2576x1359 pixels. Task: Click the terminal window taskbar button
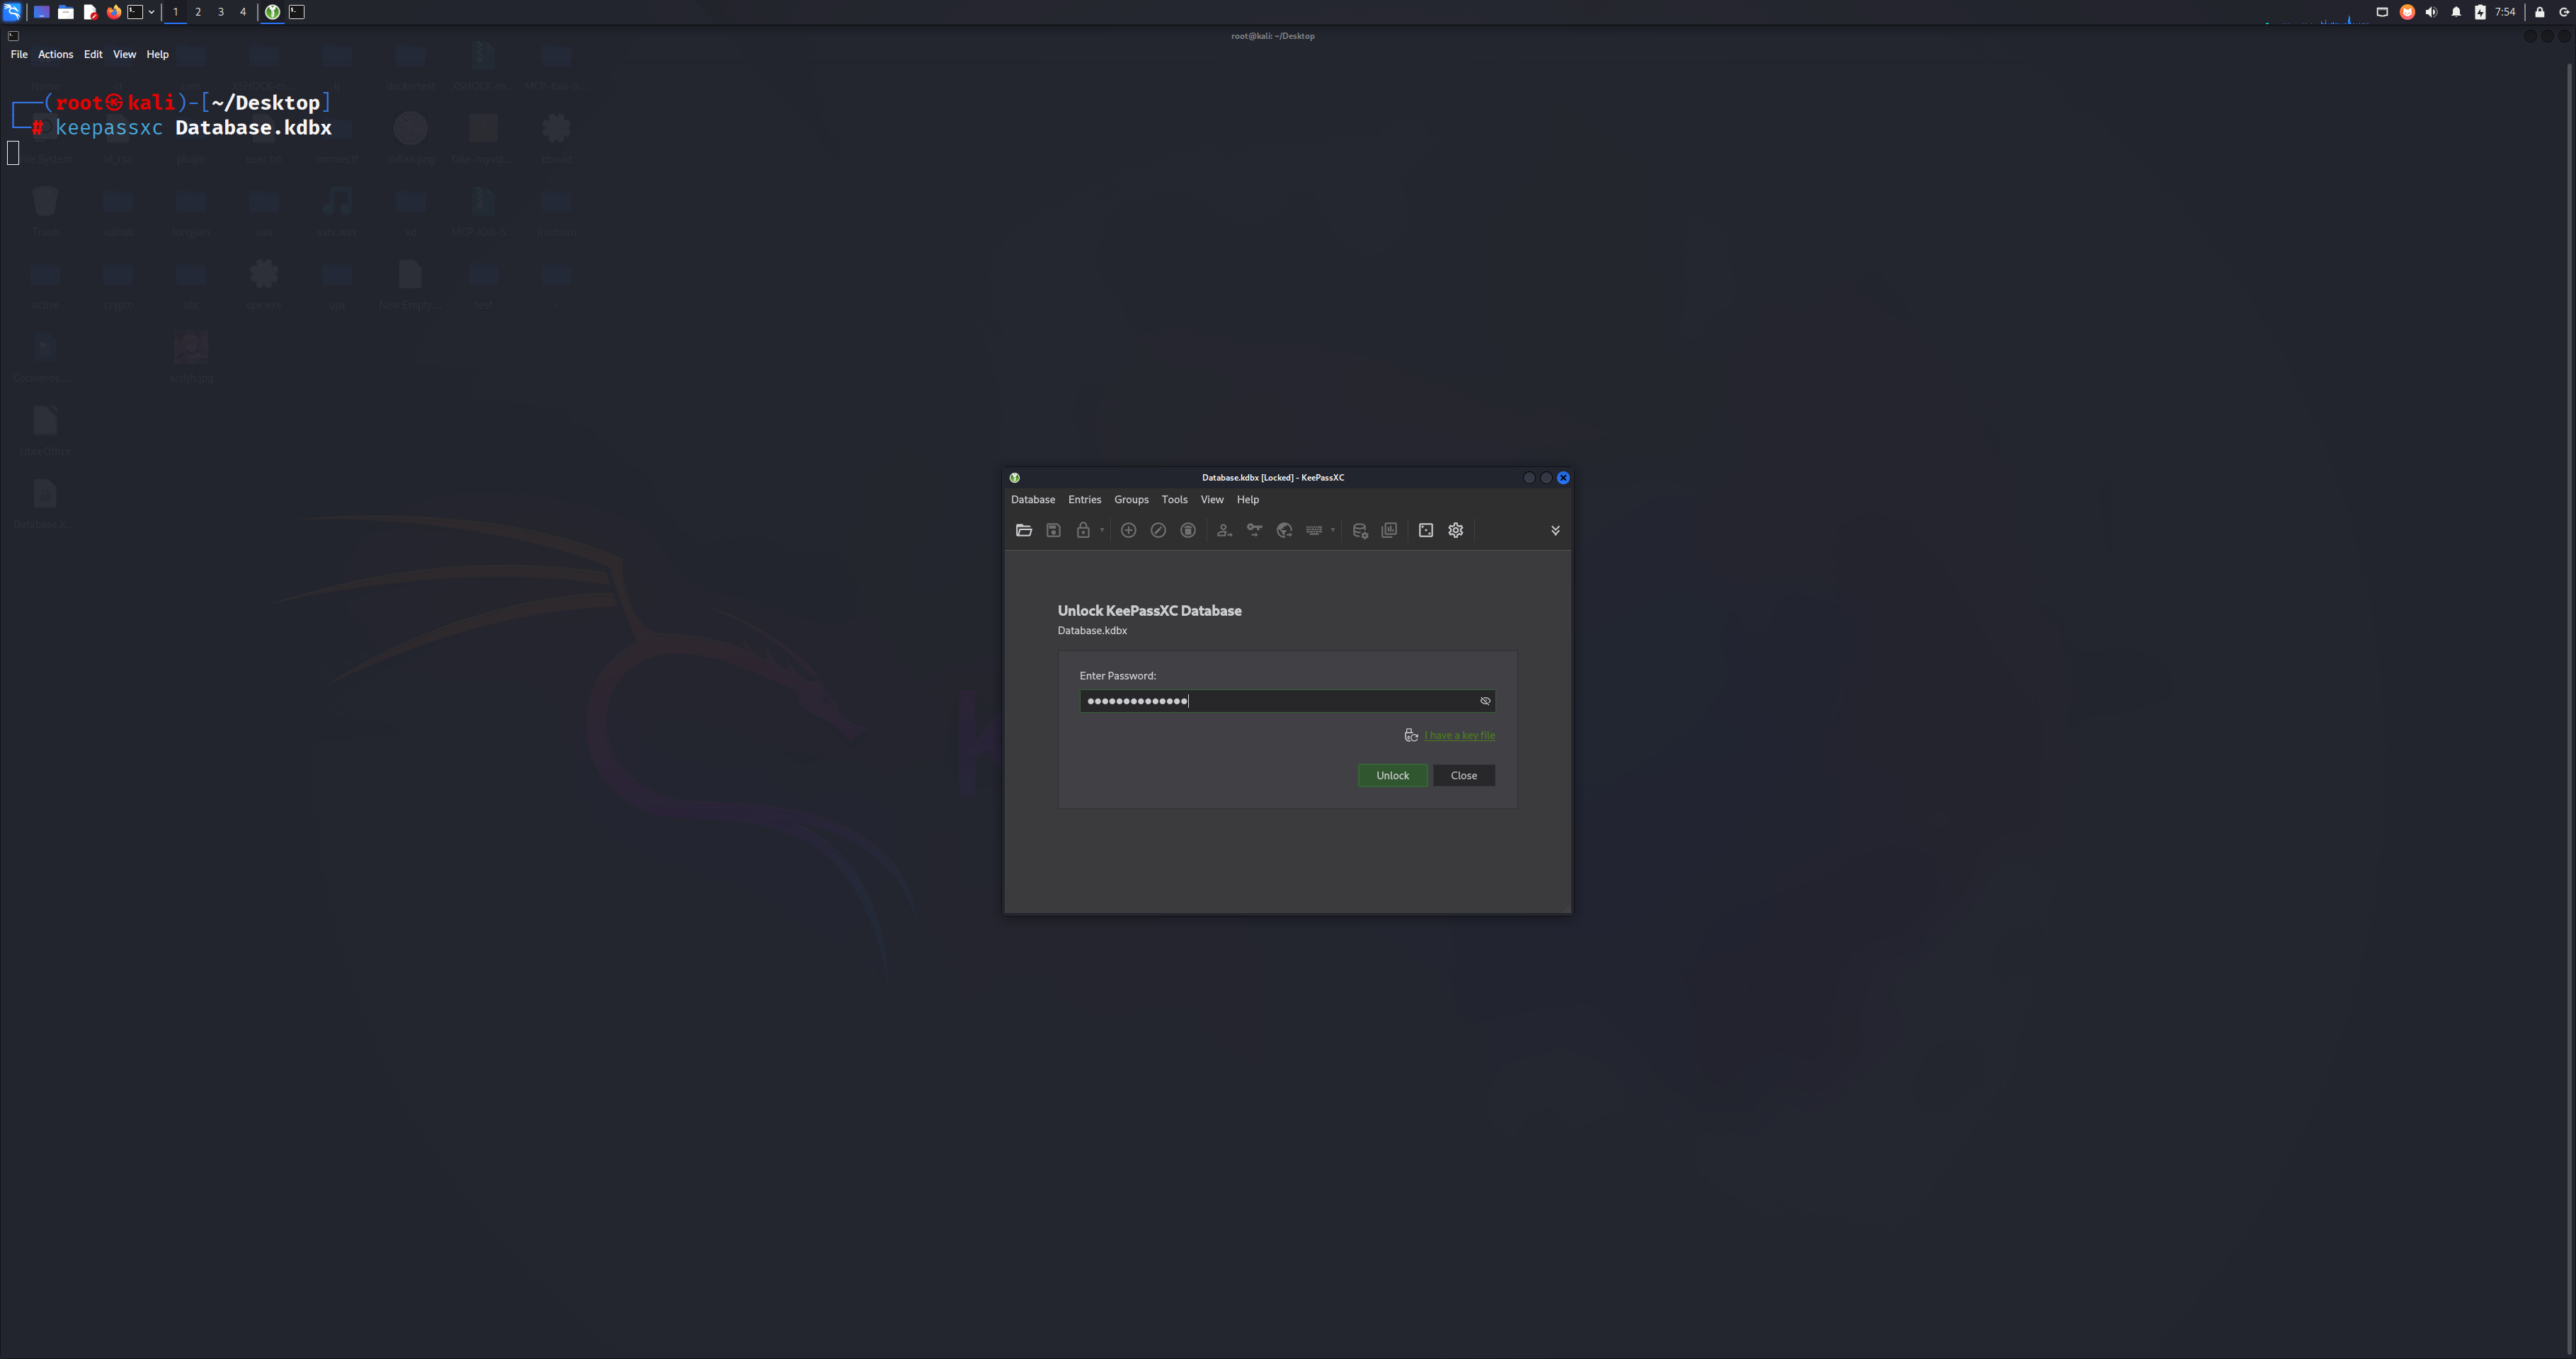coord(297,12)
